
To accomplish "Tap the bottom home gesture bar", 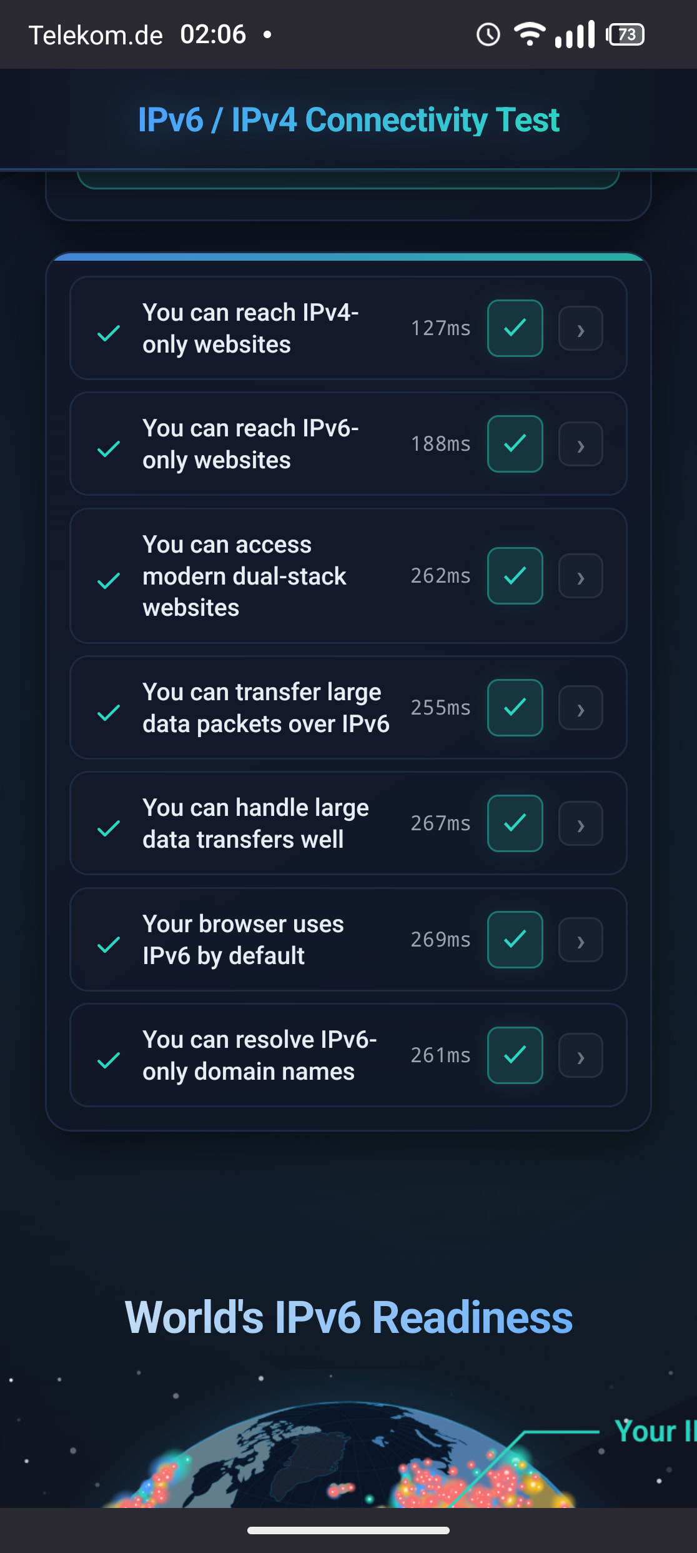I will tap(348, 1530).
